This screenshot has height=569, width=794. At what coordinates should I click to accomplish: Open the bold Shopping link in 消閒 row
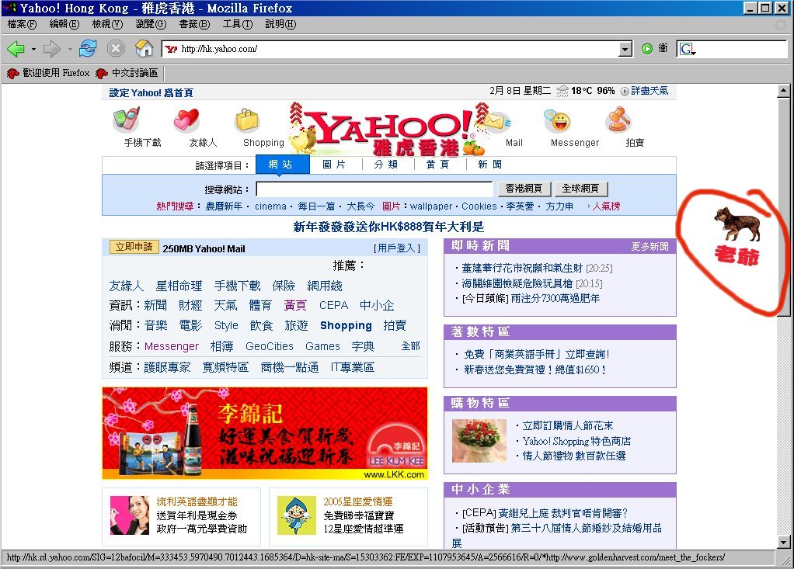coord(346,326)
